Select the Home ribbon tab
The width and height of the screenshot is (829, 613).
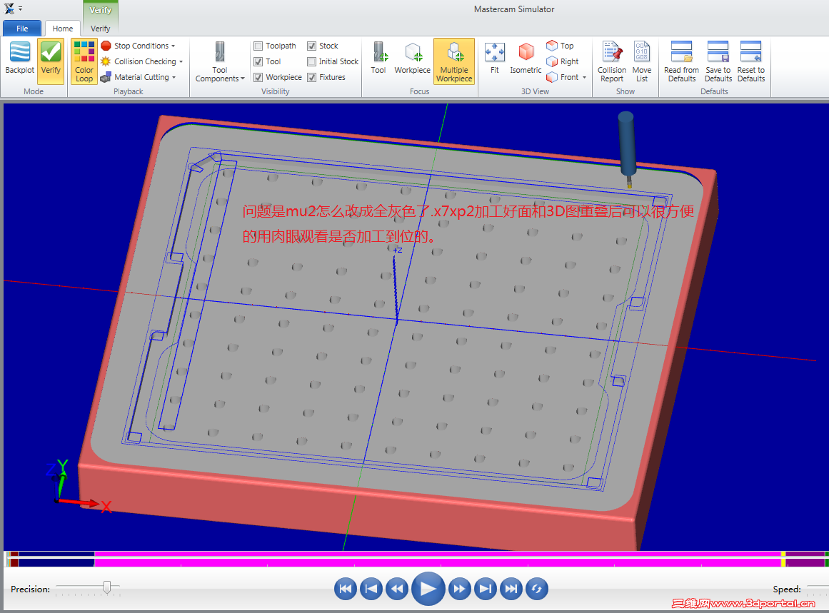point(62,29)
